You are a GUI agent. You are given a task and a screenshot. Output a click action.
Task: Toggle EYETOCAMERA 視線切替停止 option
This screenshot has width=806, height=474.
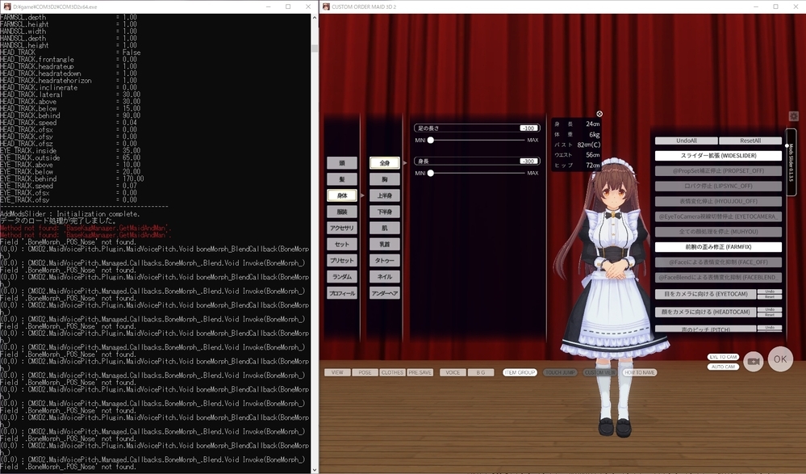coord(718,216)
